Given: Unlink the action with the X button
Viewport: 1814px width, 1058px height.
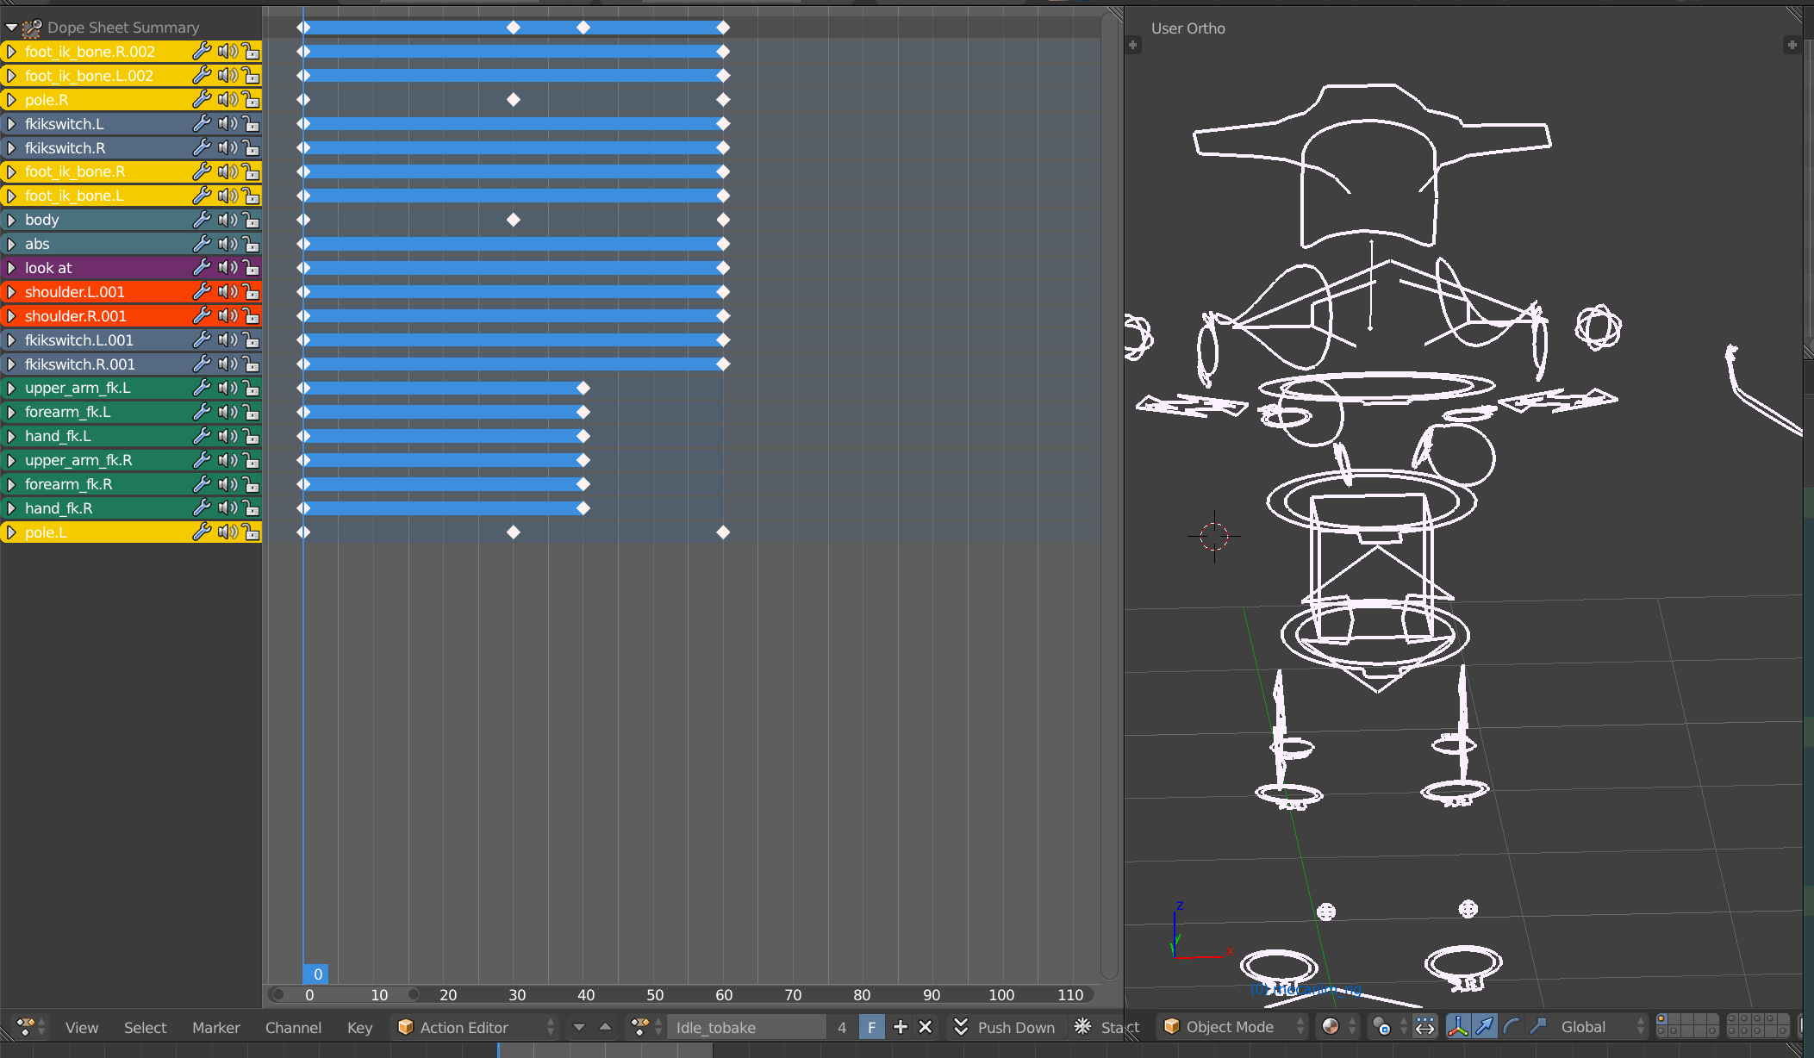Looking at the screenshot, I should click(x=926, y=1026).
